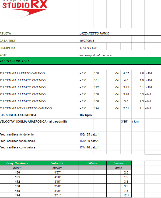The width and height of the screenshot is (161, 198).
Task: Click the min/km unit cell
Action: [x=57, y=168]
